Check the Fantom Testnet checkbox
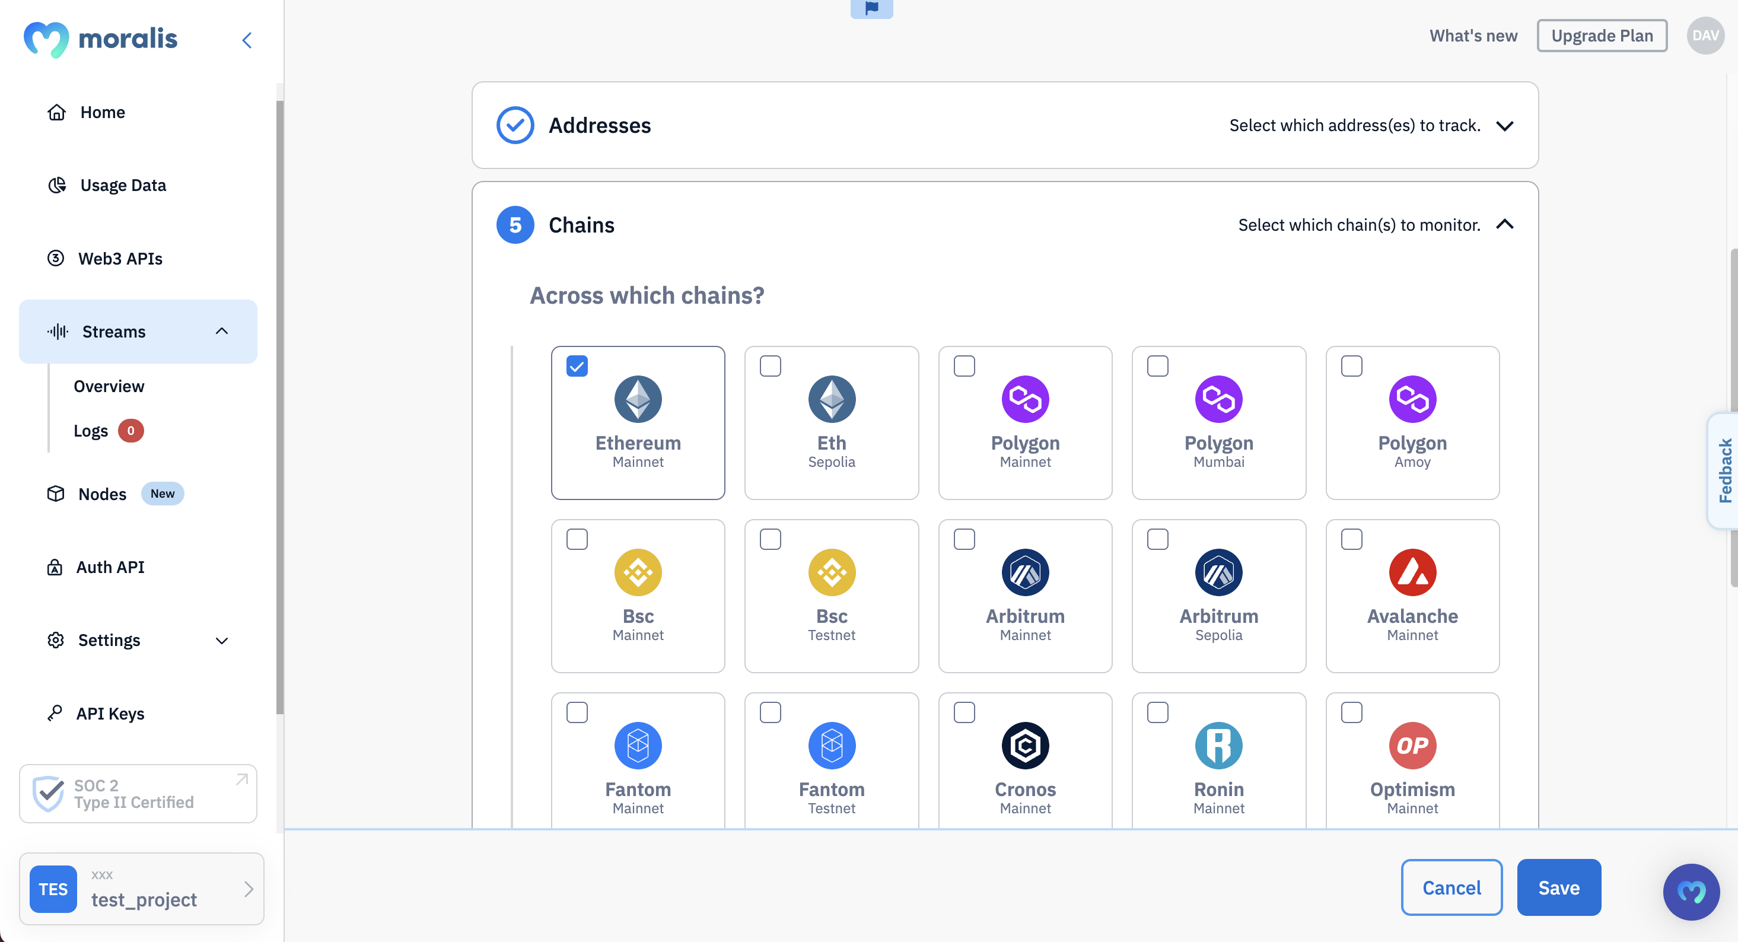The image size is (1738, 942). (x=771, y=712)
